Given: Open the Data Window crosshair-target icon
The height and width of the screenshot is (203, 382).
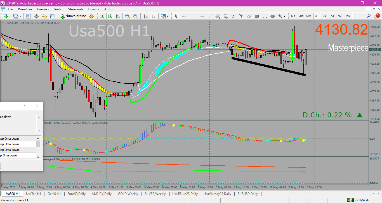Looking at the screenshot, I should 36,16.
